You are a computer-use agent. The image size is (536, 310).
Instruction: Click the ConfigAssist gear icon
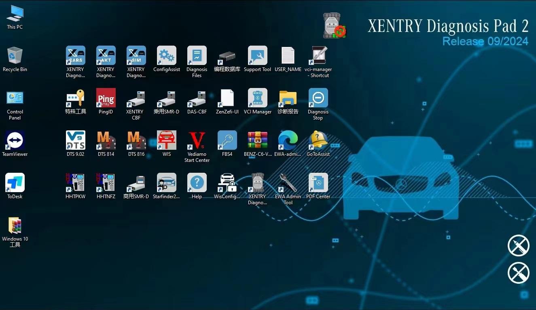(x=166, y=56)
